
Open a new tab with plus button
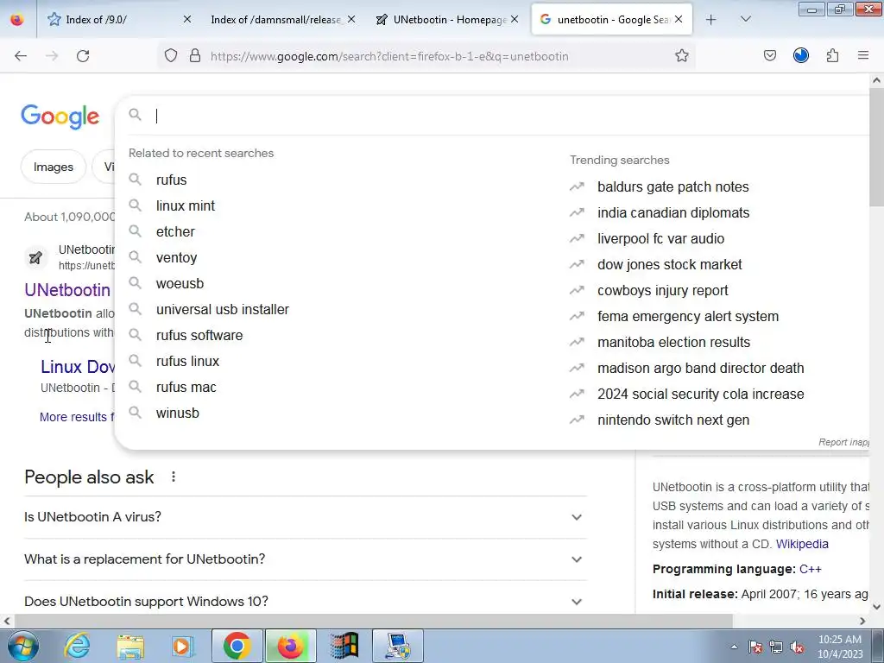click(x=711, y=20)
